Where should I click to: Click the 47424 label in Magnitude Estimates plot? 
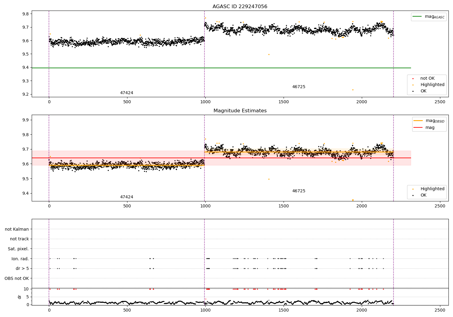[127, 197]
